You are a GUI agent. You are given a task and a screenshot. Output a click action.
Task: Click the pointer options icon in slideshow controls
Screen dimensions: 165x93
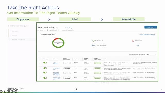[x=5, y=91]
